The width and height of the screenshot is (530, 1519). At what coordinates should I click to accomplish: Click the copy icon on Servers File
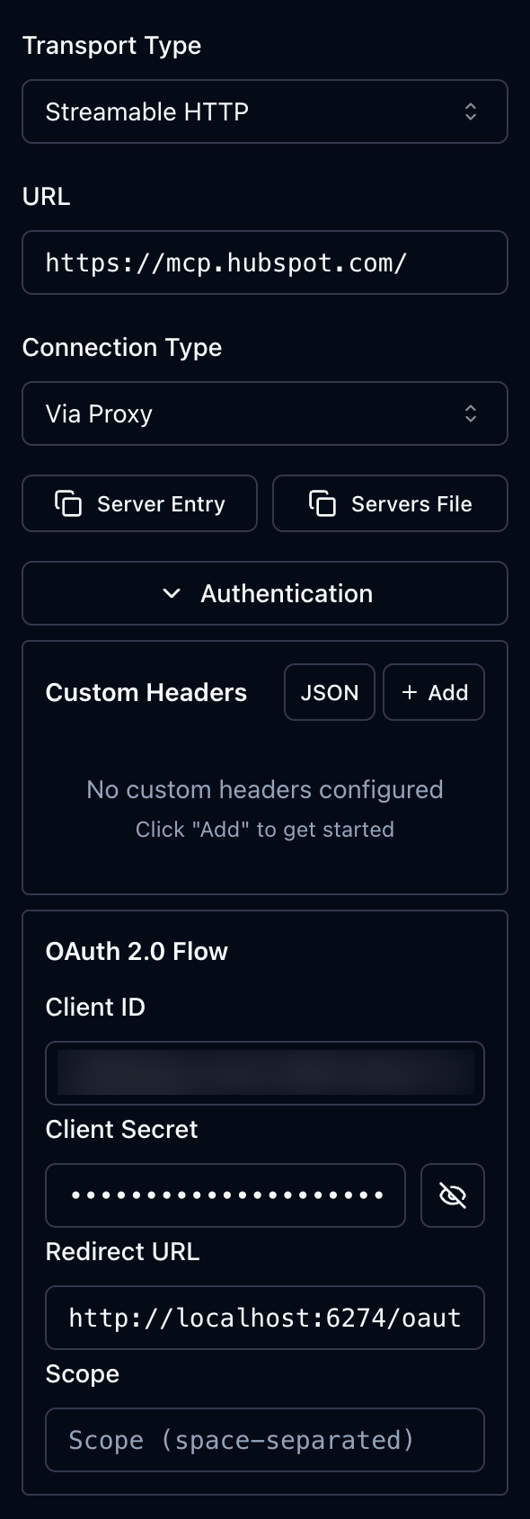[321, 503]
